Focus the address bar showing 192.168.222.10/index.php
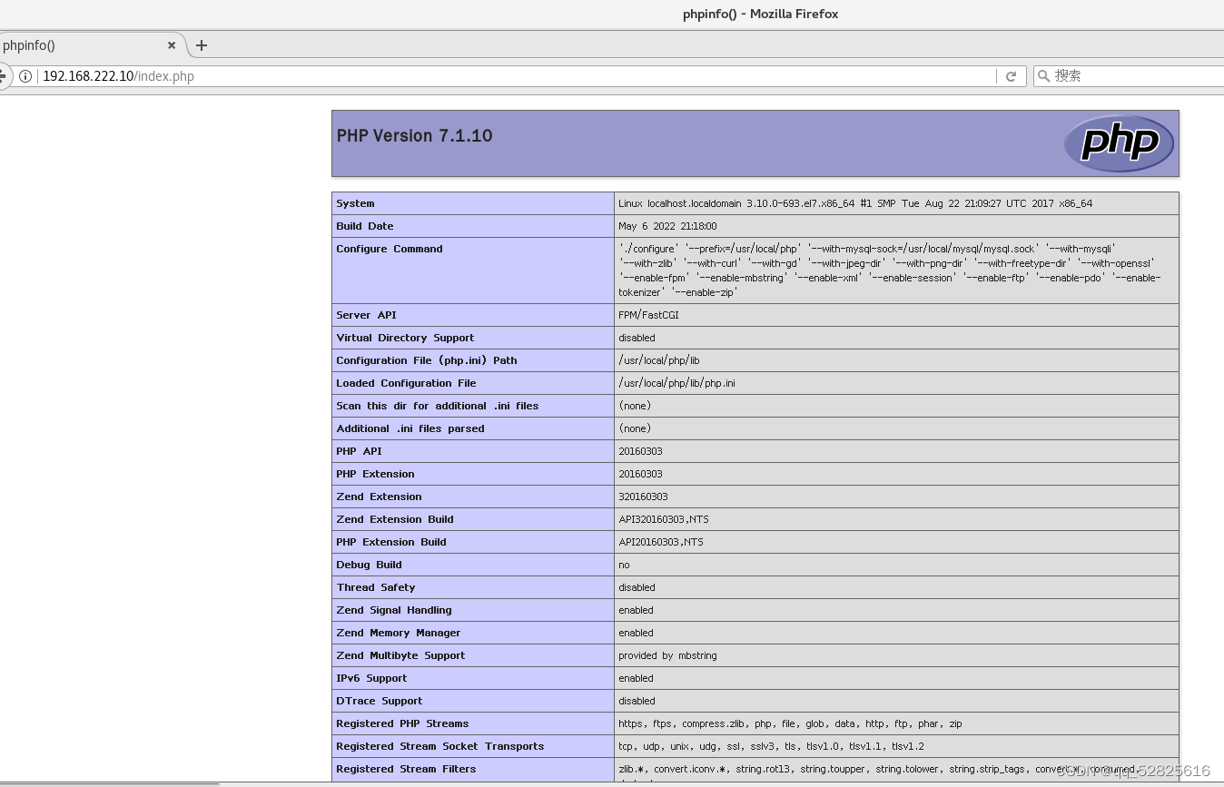The height and width of the screenshot is (787, 1224). click(x=518, y=76)
